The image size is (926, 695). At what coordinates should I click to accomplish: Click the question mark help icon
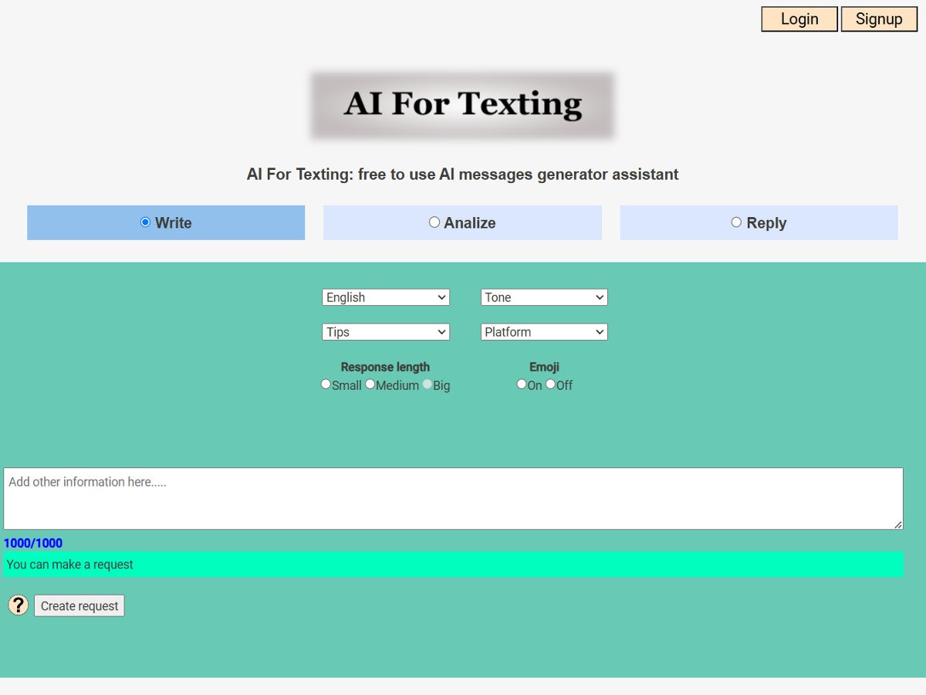[19, 605]
